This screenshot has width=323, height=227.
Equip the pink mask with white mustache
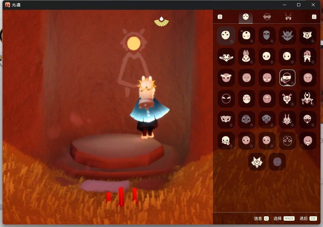308,141
